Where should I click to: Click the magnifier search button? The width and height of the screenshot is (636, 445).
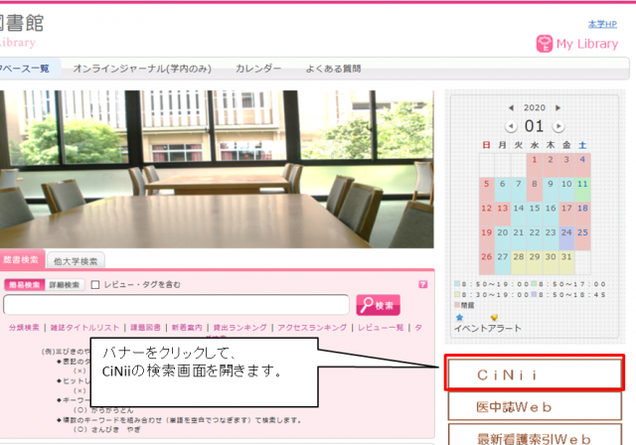click(378, 305)
